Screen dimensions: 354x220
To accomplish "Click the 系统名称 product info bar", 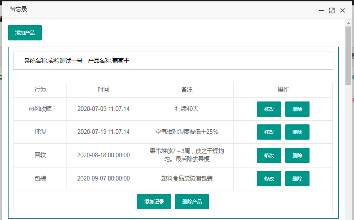I will [173, 61].
